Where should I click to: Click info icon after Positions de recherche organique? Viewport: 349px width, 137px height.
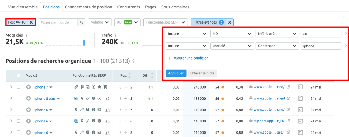point(133,61)
